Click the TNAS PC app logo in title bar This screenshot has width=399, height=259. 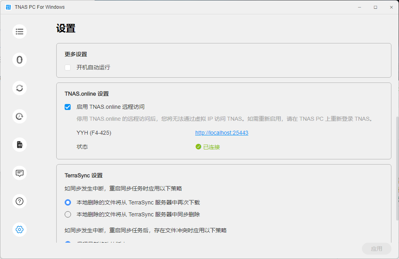(8, 7)
